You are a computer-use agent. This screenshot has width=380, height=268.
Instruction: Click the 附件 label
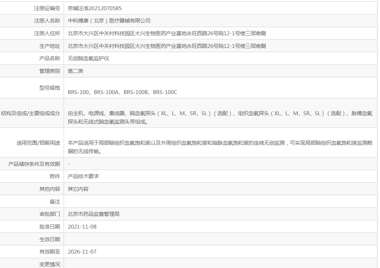point(55,176)
